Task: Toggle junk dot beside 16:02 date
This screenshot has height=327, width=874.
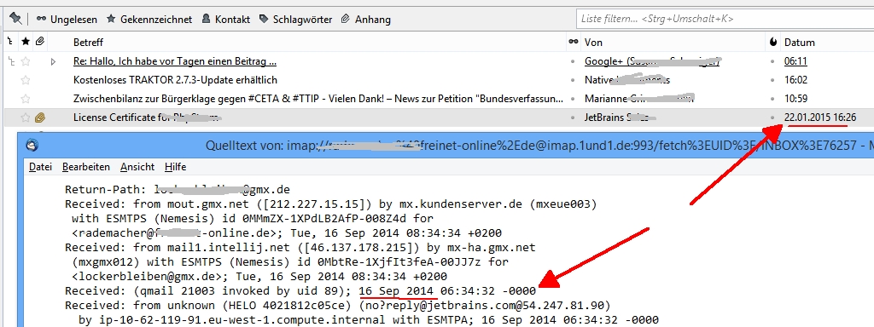Action: point(772,81)
